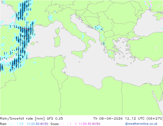Click the 'Rain/Snowfall rate [mm]' title text
The width and height of the screenshot is (163, 126).
(22, 119)
